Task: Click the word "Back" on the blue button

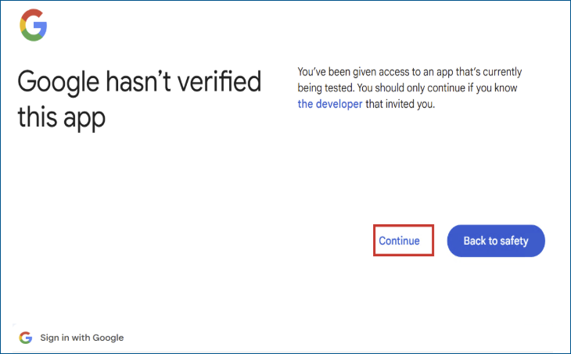Action: point(475,241)
